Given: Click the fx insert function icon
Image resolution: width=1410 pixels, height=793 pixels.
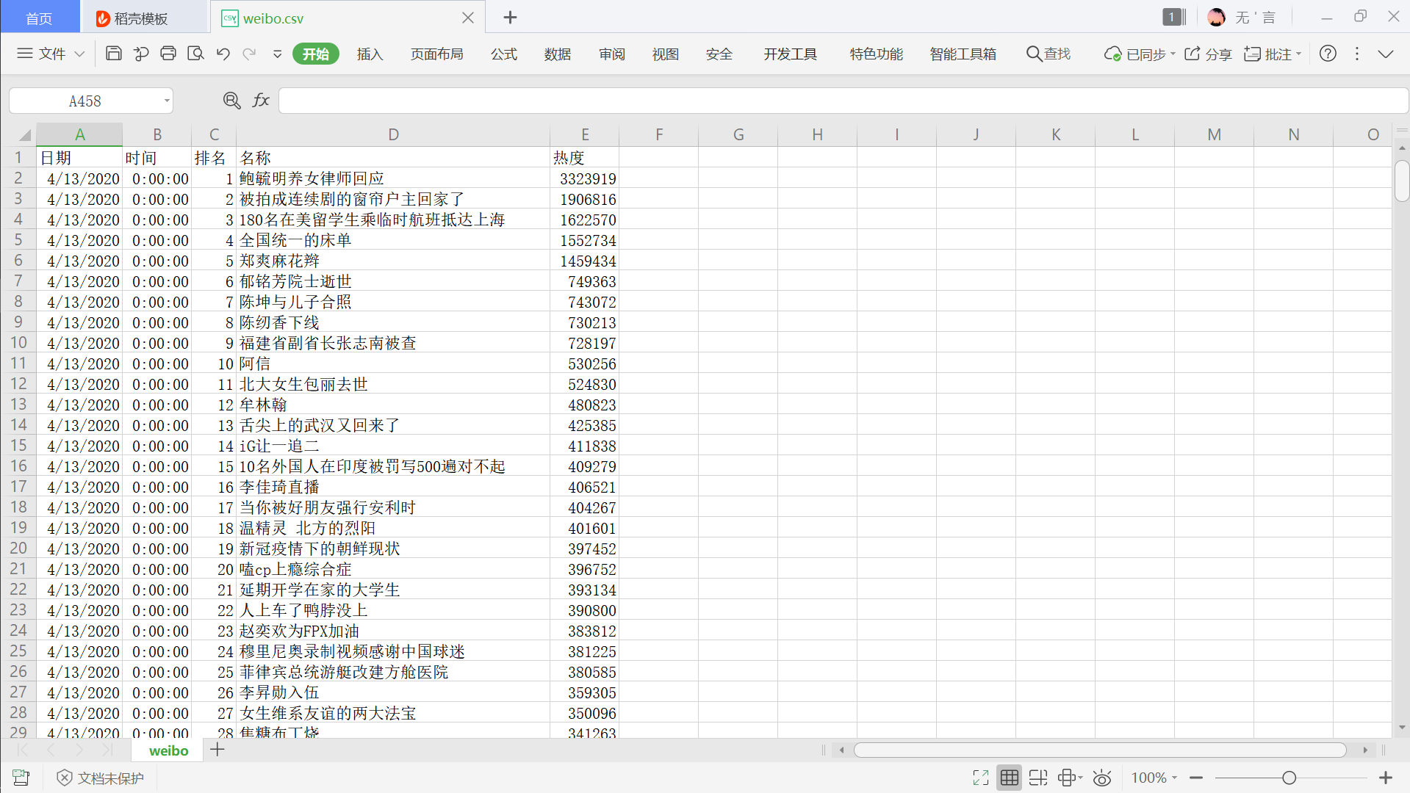Looking at the screenshot, I should (x=261, y=101).
